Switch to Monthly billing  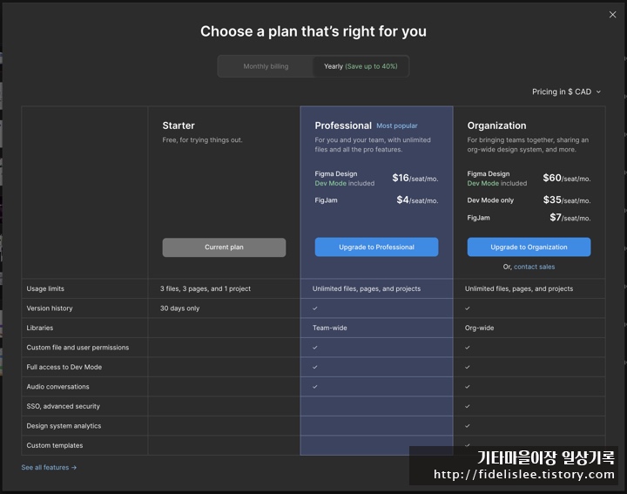pyautogui.click(x=266, y=66)
